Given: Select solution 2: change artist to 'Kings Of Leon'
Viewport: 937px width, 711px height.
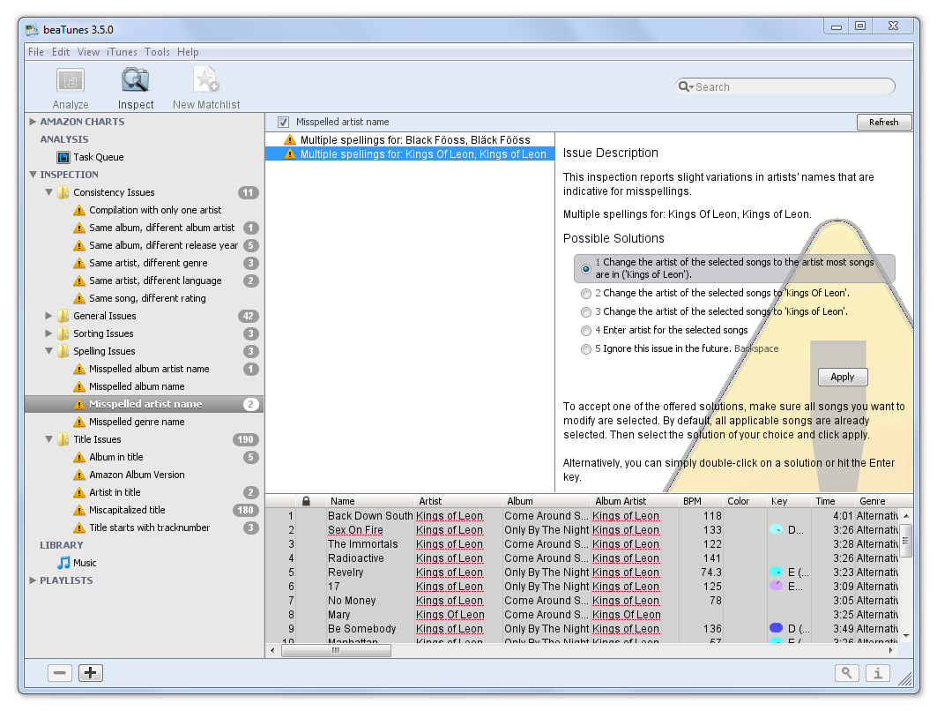Looking at the screenshot, I should [586, 294].
